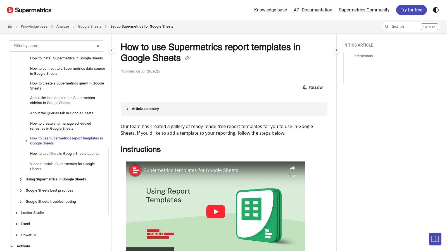Play the Supermetrics templates video
The height and width of the screenshot is (251, 447).
tap(215, 211)
